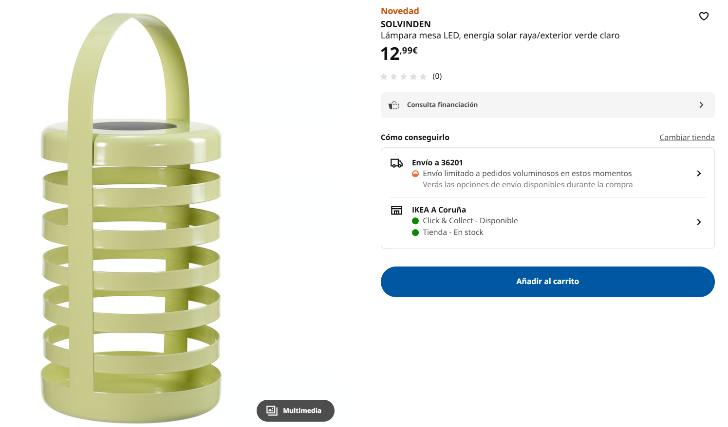This screenshot has height=427, width=728.
Task: Click the green Click & Collect status dot
Action: pos(415,221)
